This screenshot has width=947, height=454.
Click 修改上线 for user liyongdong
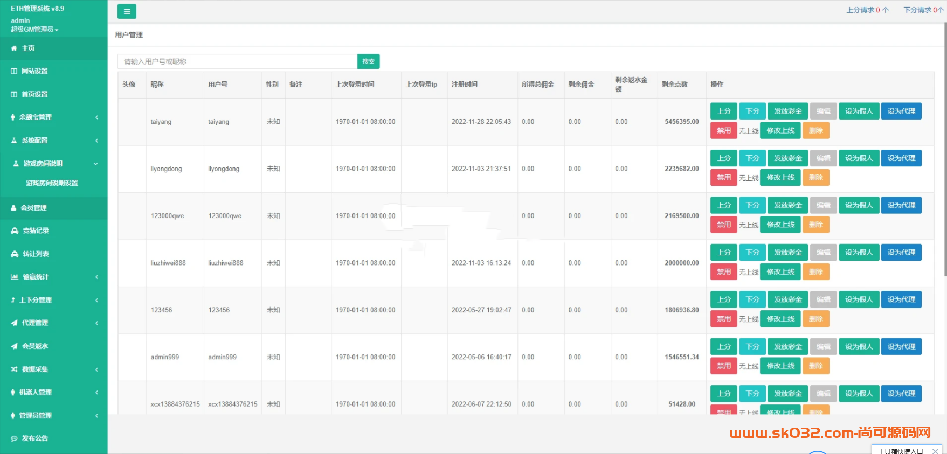pyautogui.click(x=780, y=178)
